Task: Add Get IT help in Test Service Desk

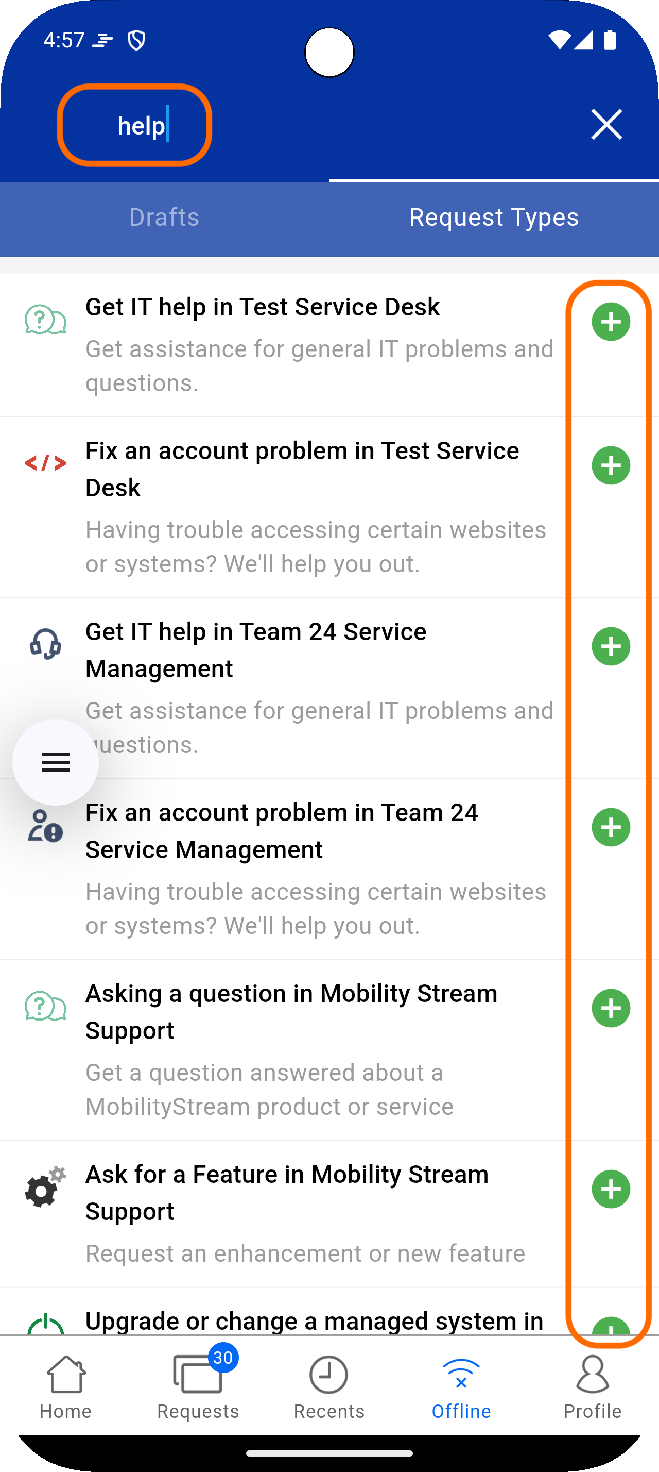Action: [x=611, y=322]
